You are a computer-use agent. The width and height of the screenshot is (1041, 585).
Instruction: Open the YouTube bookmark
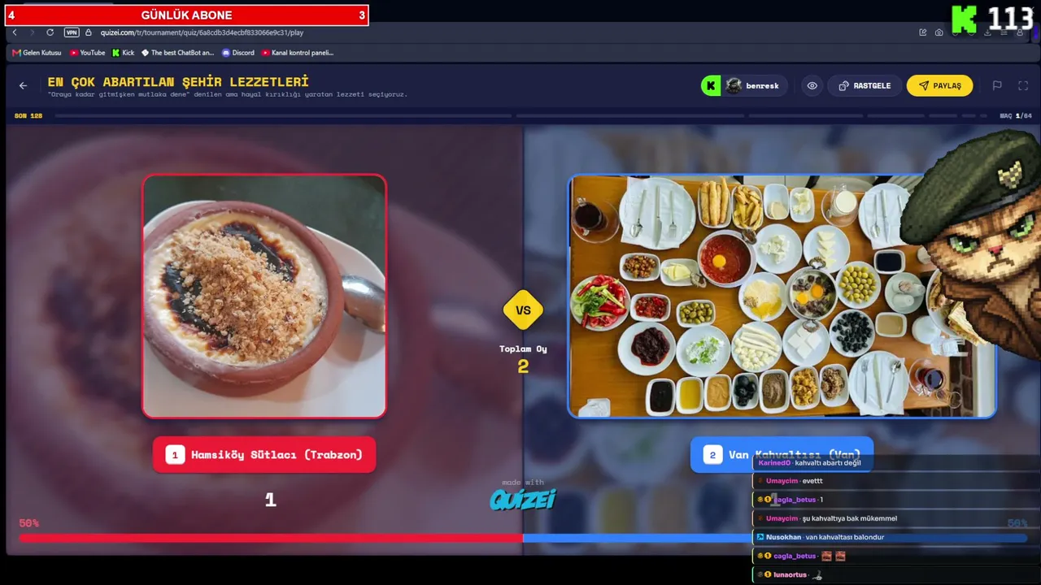(x=88, y=53)
